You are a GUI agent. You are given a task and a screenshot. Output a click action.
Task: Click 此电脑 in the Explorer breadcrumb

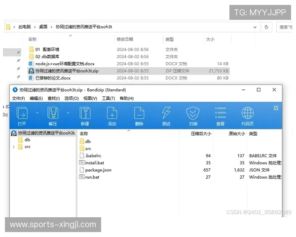(x=25, y=27)
